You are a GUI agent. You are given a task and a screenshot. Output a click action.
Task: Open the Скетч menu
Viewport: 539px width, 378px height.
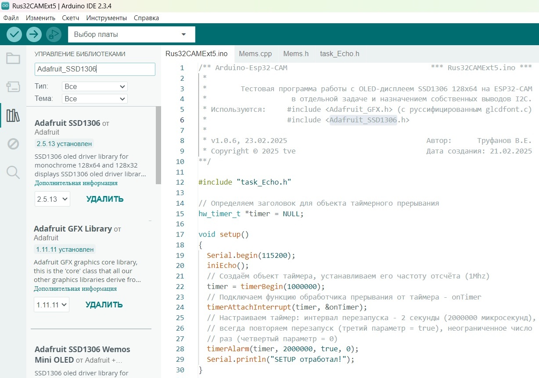(71, 18)
